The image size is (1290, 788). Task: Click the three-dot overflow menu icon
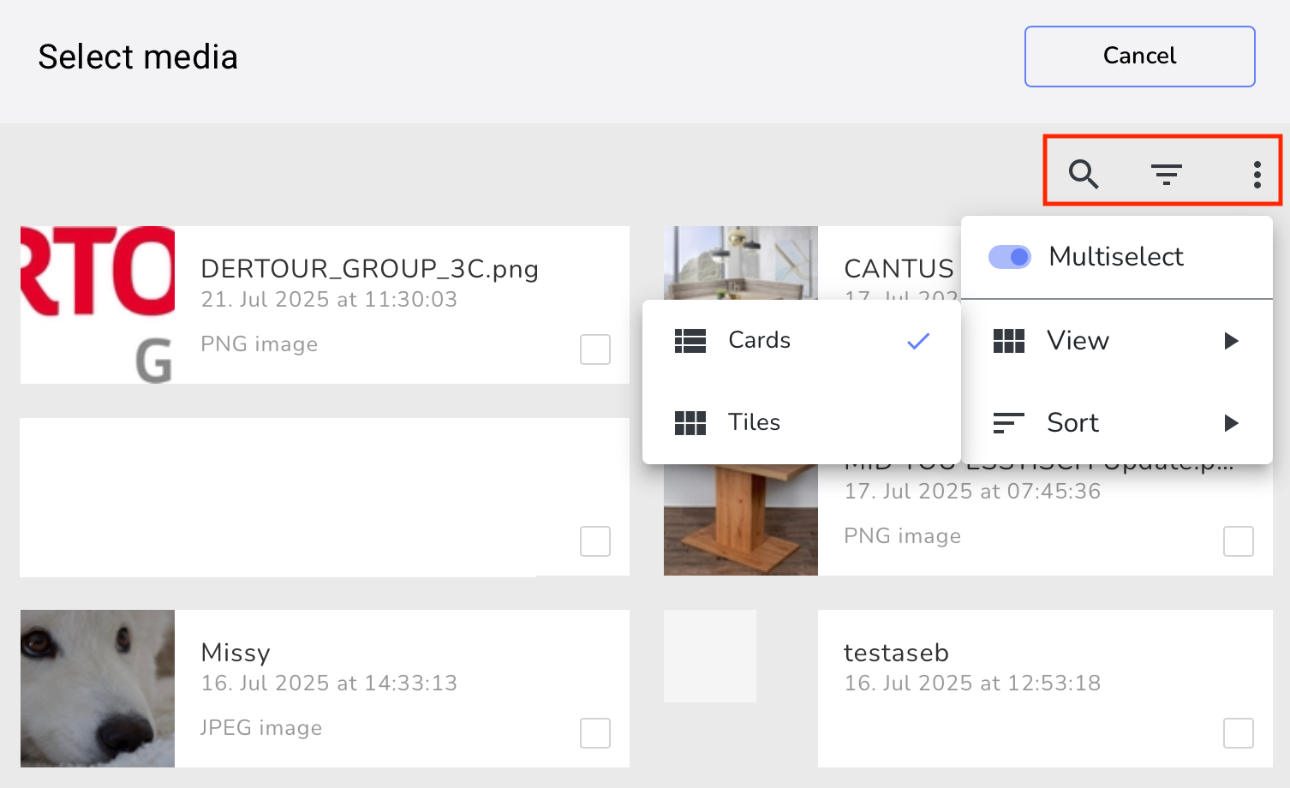[1256, 174]
